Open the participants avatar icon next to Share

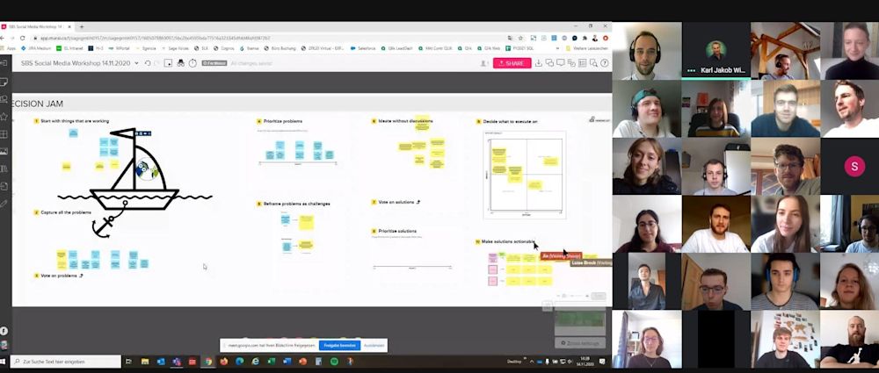(483, 63)
